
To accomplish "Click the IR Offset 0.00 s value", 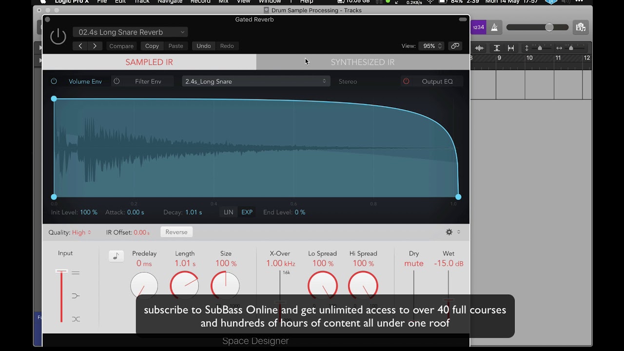I will [x=142, y=233].
